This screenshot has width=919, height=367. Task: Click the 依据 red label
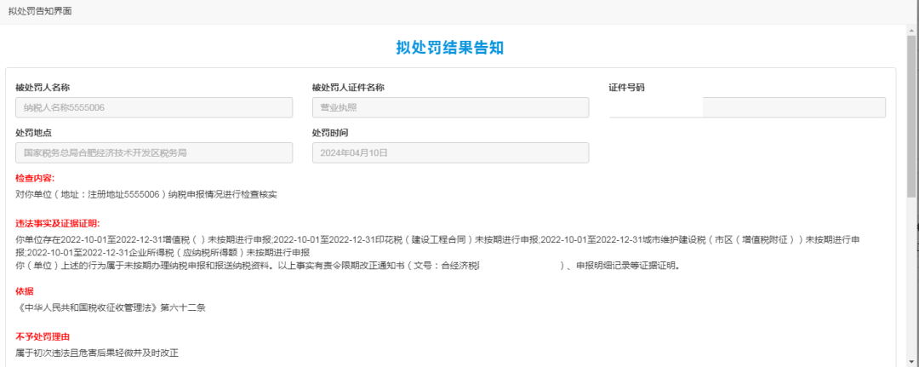pos(25,290)
